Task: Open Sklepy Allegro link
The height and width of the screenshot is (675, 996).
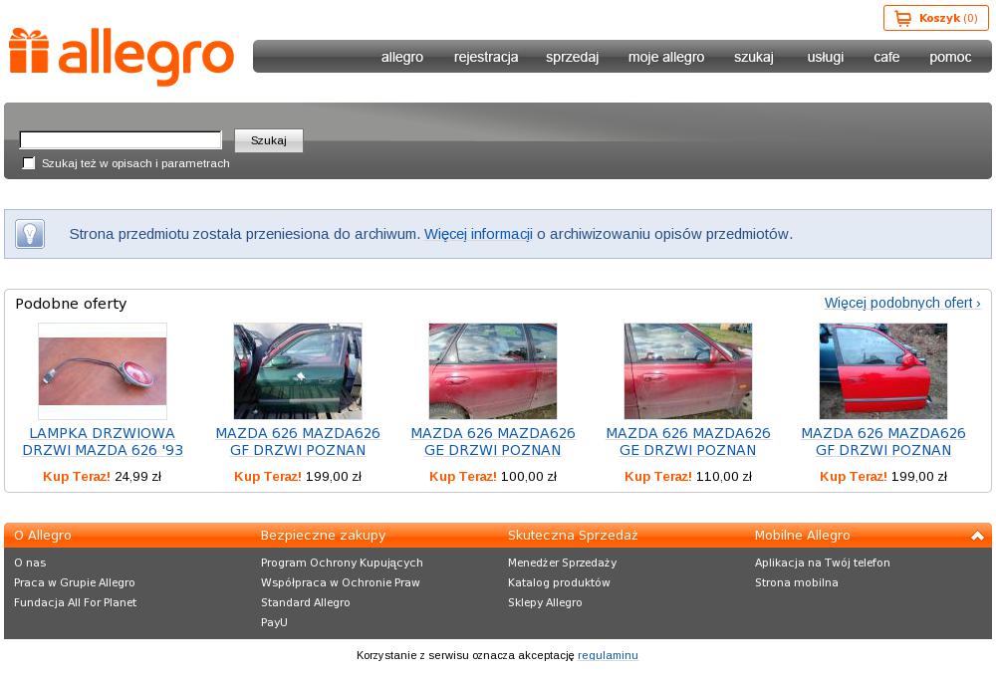Action: click(545, 602)
